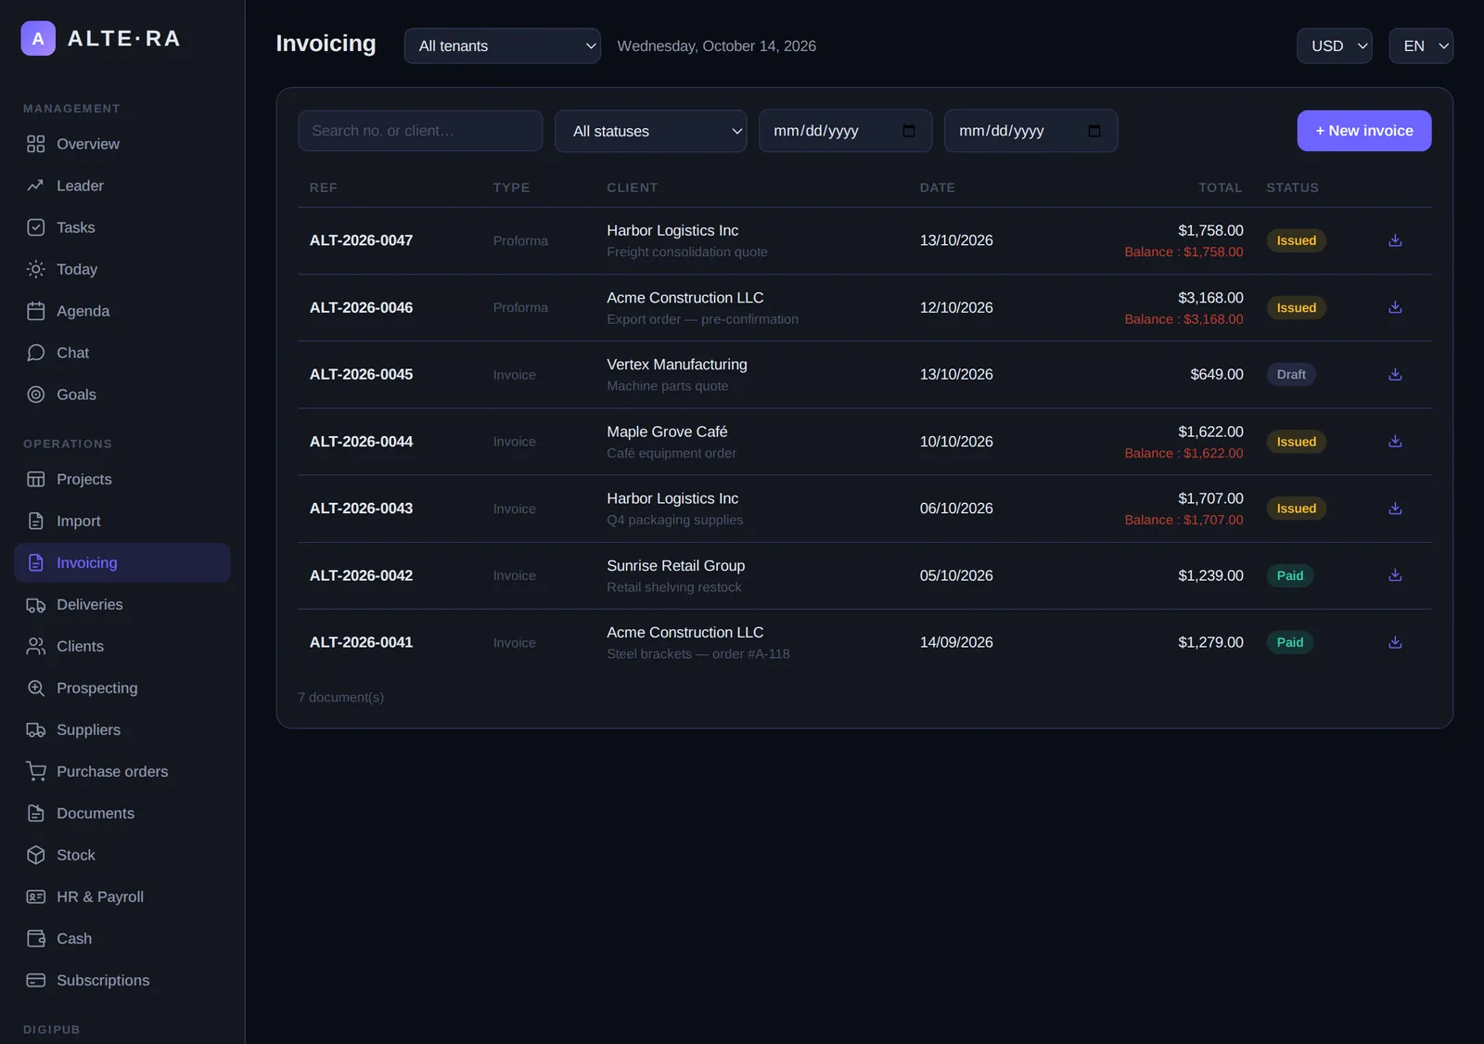Open the calendar picker on the second date field
The image size is (1484, 1044).
coord(1094,131)
